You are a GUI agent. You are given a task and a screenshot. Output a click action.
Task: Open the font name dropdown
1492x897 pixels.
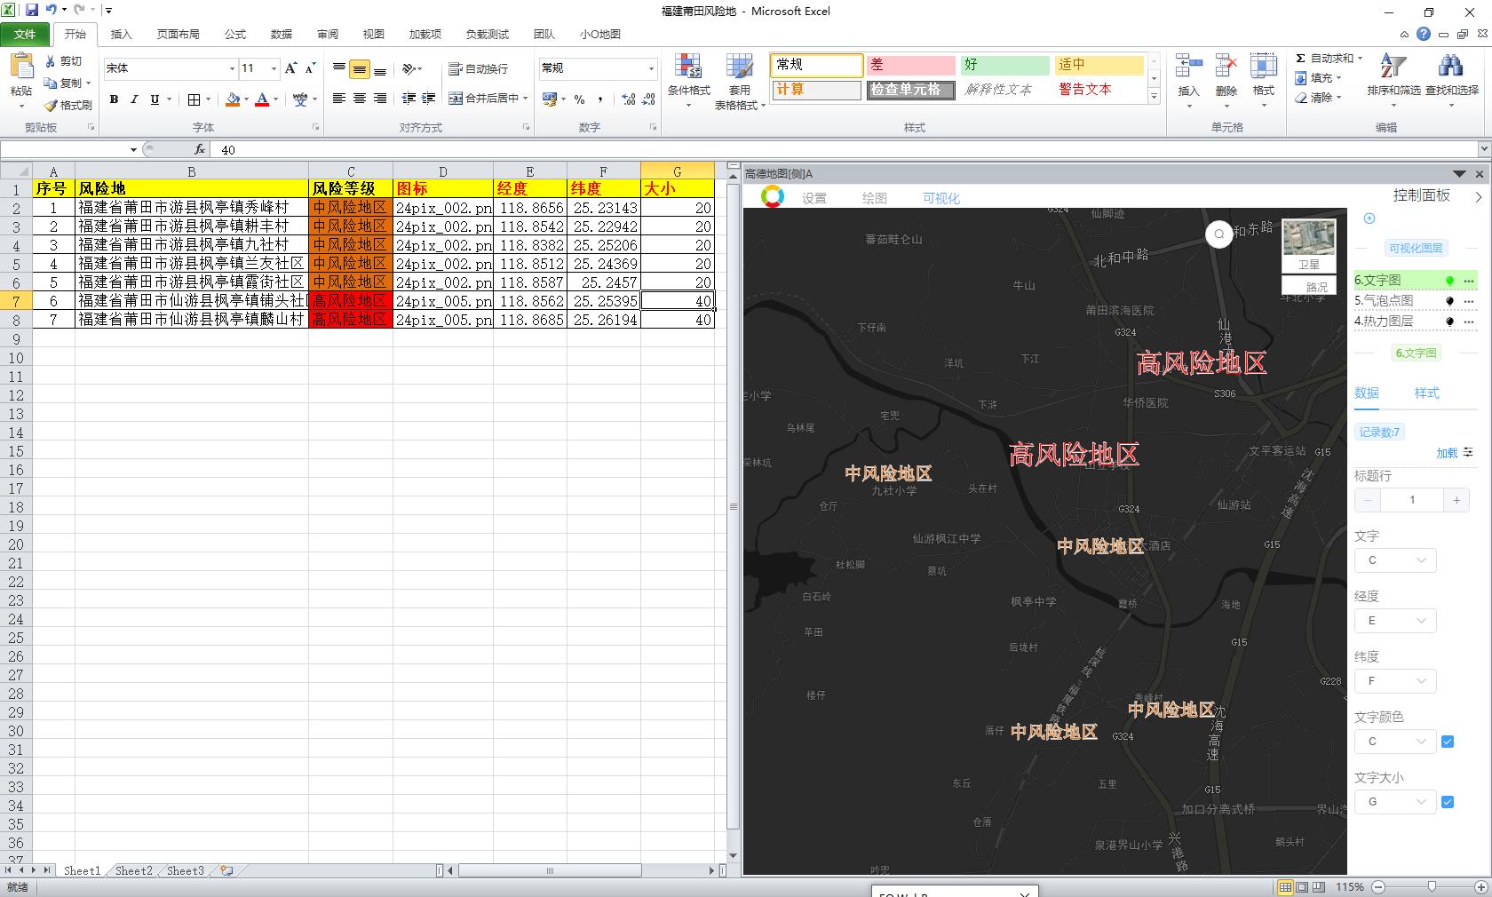tap(231, 68)
